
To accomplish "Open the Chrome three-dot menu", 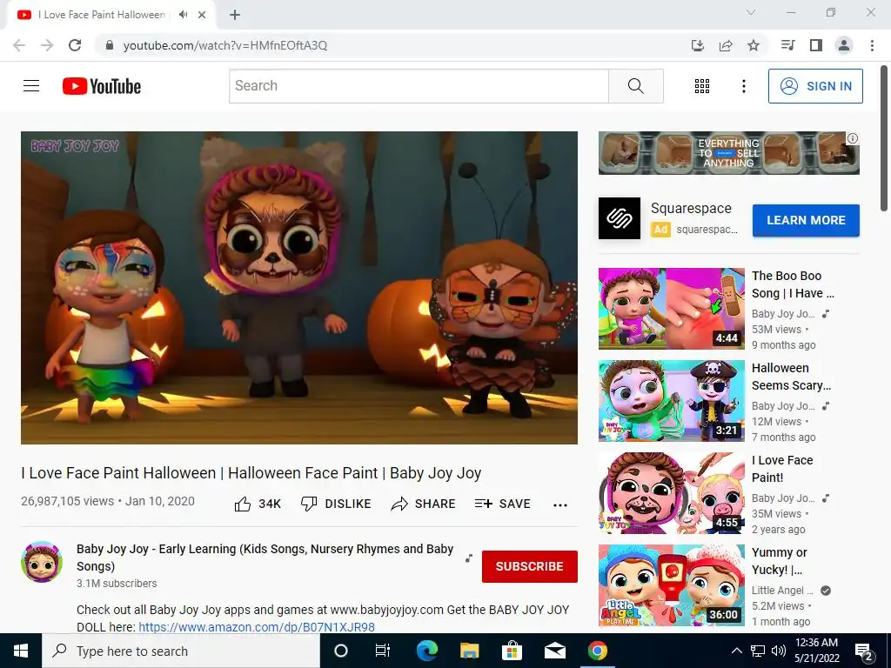I will click(x=872, y=45).
